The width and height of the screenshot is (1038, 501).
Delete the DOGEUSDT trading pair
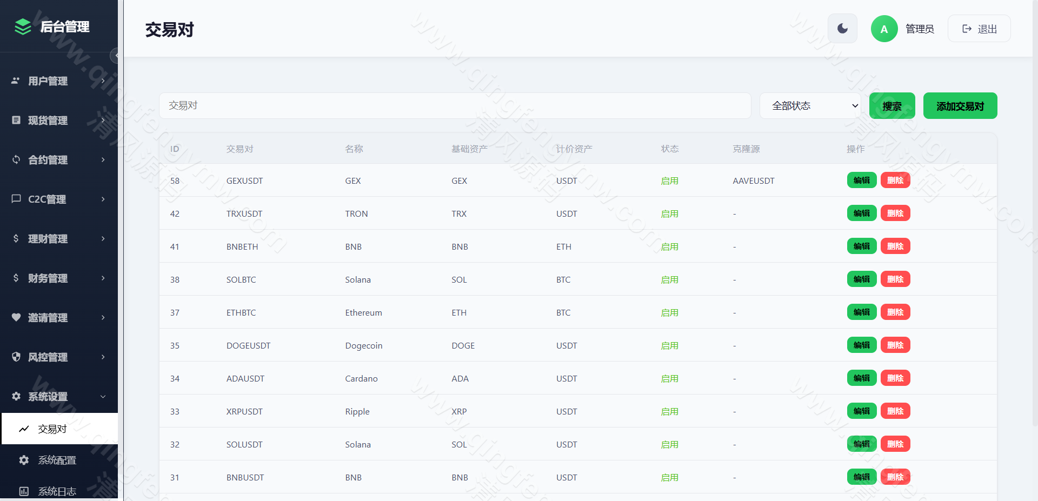(895, 345)
